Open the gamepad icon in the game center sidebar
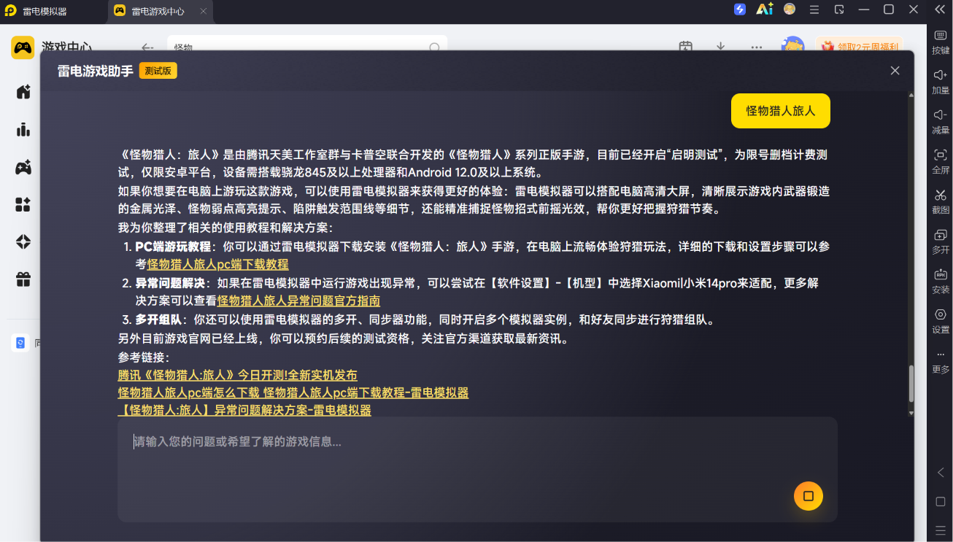The width and height of the screenshot is (953, 542). click(23, 167)
